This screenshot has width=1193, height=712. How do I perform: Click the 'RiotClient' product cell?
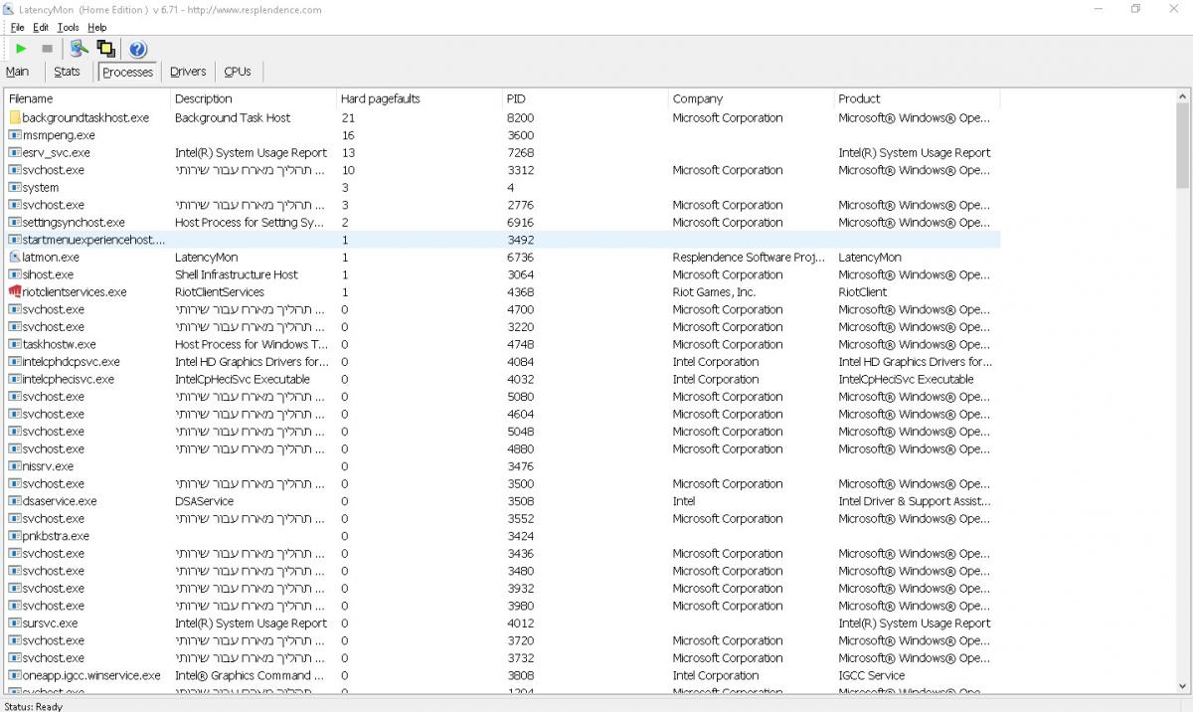[863, 291]
